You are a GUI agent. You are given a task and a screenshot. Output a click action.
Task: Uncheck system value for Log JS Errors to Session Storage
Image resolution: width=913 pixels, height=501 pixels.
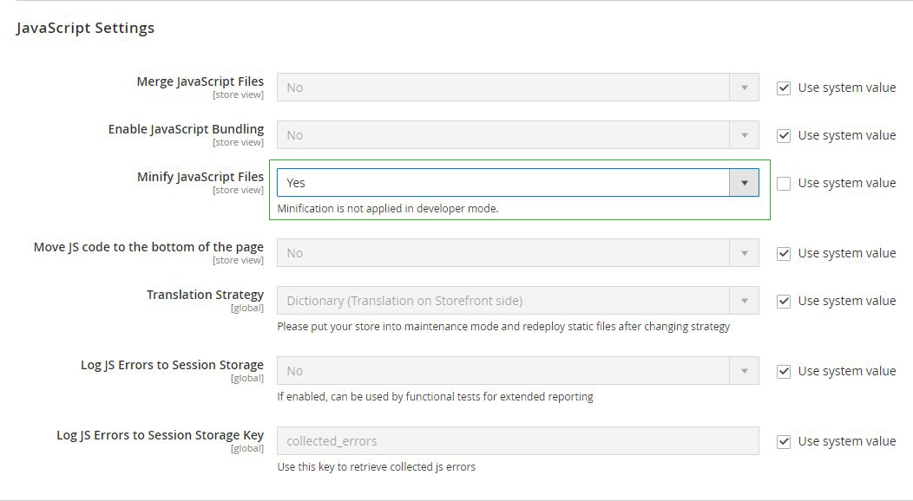pyautogui.click(x=784, y=371)
